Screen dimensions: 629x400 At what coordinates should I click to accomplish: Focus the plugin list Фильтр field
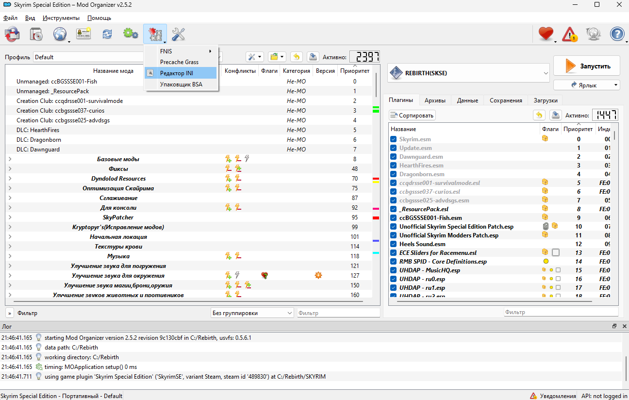tap(561, 312)
